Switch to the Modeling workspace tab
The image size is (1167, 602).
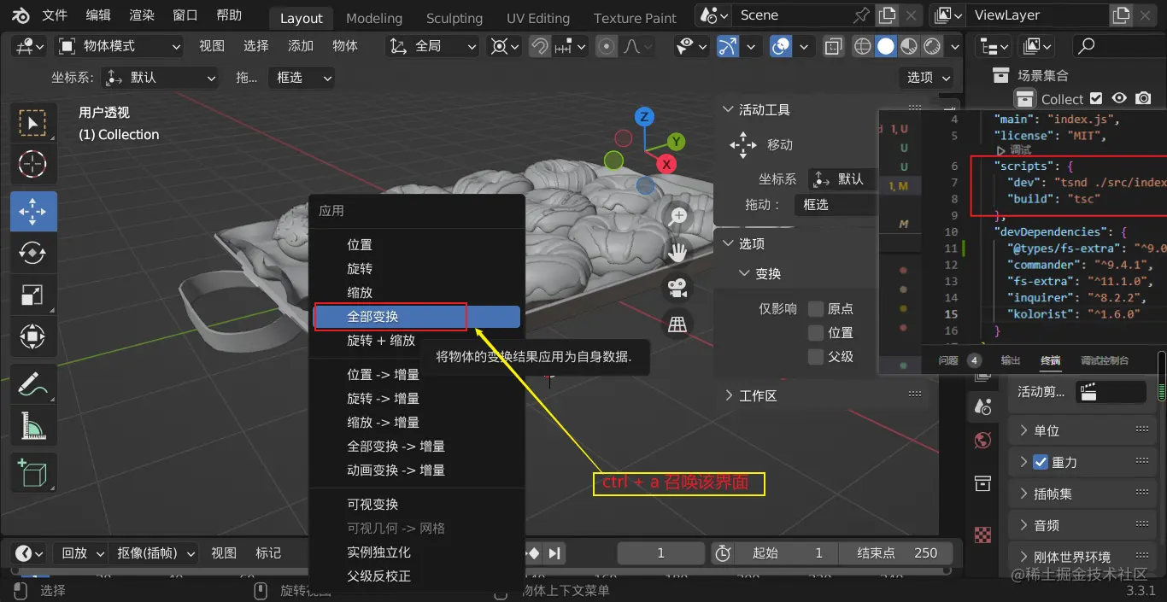[x=374, y=18]
